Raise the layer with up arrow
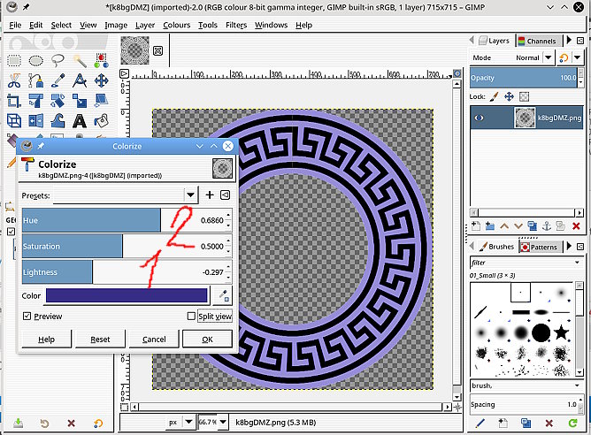Image resolution: width=591 pixels, height=435 pixels. (x=504, y=226)
